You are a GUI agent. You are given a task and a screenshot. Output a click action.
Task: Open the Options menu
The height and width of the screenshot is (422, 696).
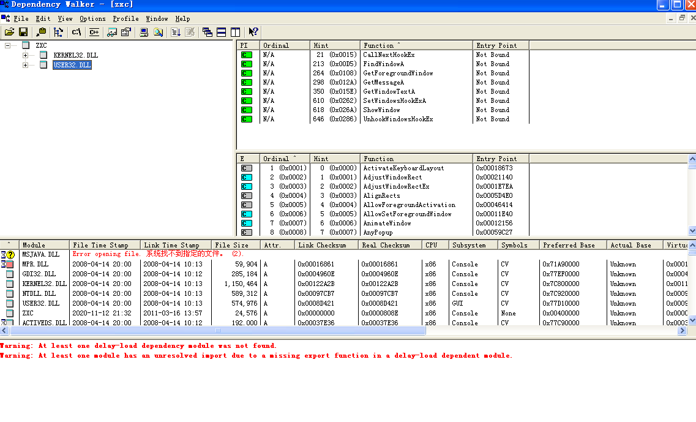point(92,18)
